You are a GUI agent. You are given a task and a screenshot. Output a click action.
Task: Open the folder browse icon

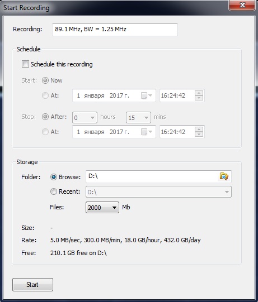tap(224, 176)
